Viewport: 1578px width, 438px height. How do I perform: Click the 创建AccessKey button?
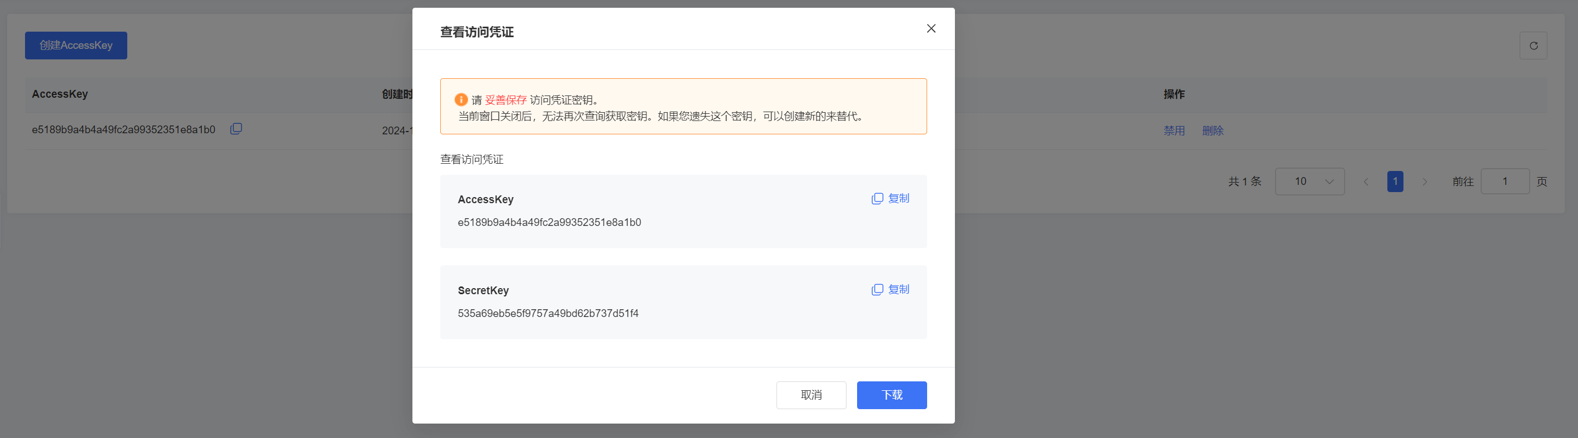coord(76,46)
